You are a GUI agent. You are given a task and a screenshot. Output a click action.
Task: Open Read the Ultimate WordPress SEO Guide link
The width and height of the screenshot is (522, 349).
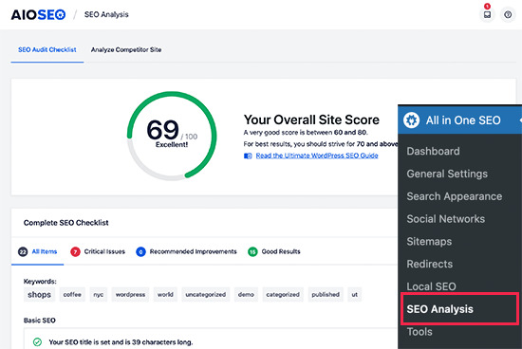[317, 156]
